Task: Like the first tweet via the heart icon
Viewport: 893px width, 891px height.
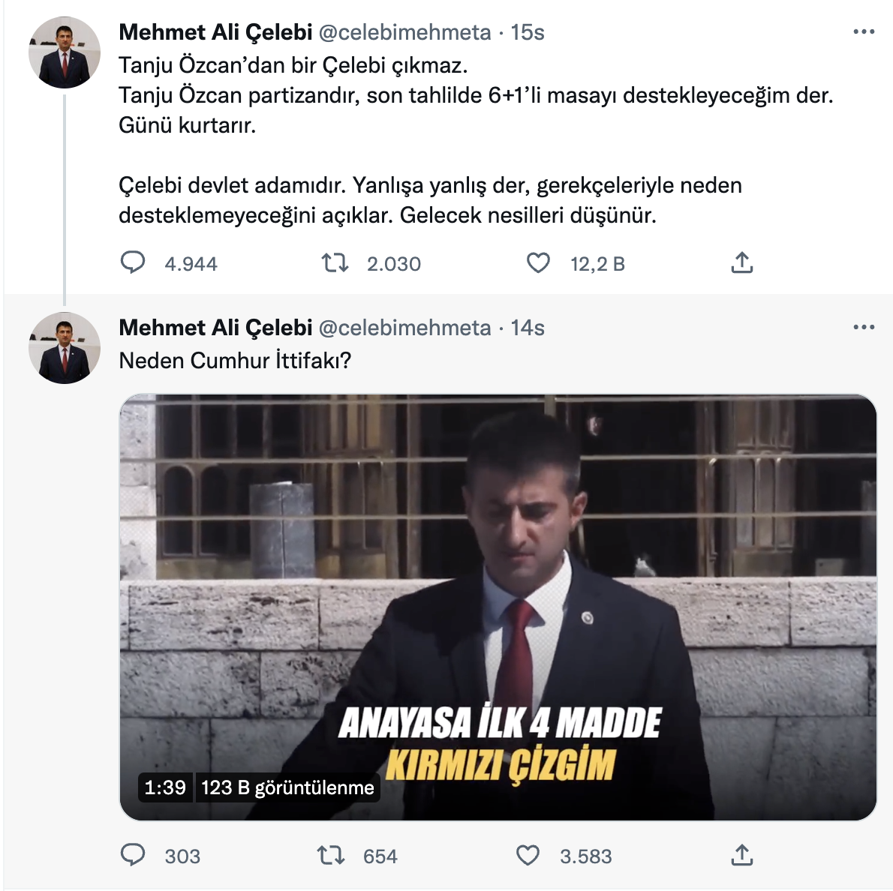Action: click(537, 263)
